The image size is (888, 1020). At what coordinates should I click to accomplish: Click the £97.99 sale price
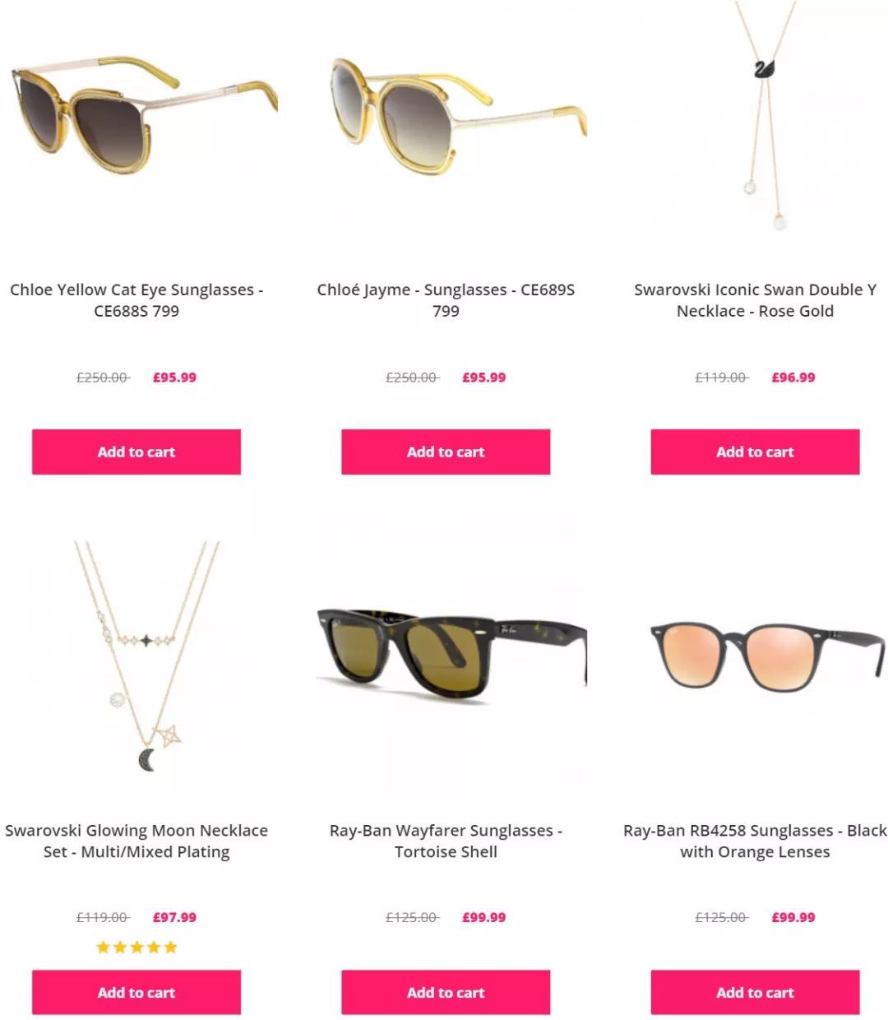(174, 917)
